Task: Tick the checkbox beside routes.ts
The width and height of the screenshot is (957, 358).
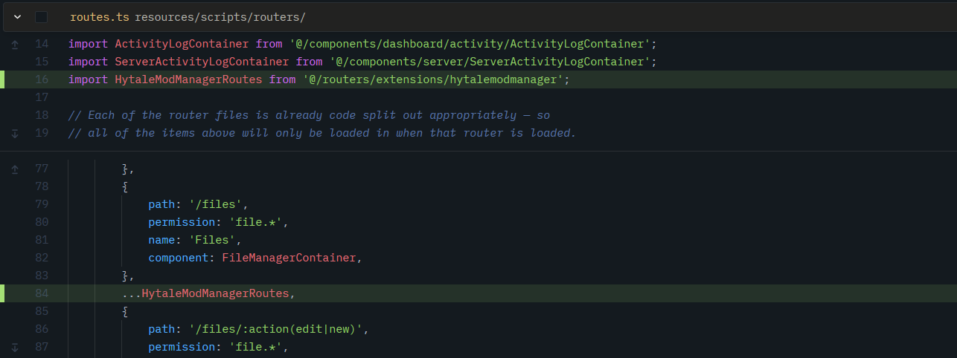Action: click(41, 16)
